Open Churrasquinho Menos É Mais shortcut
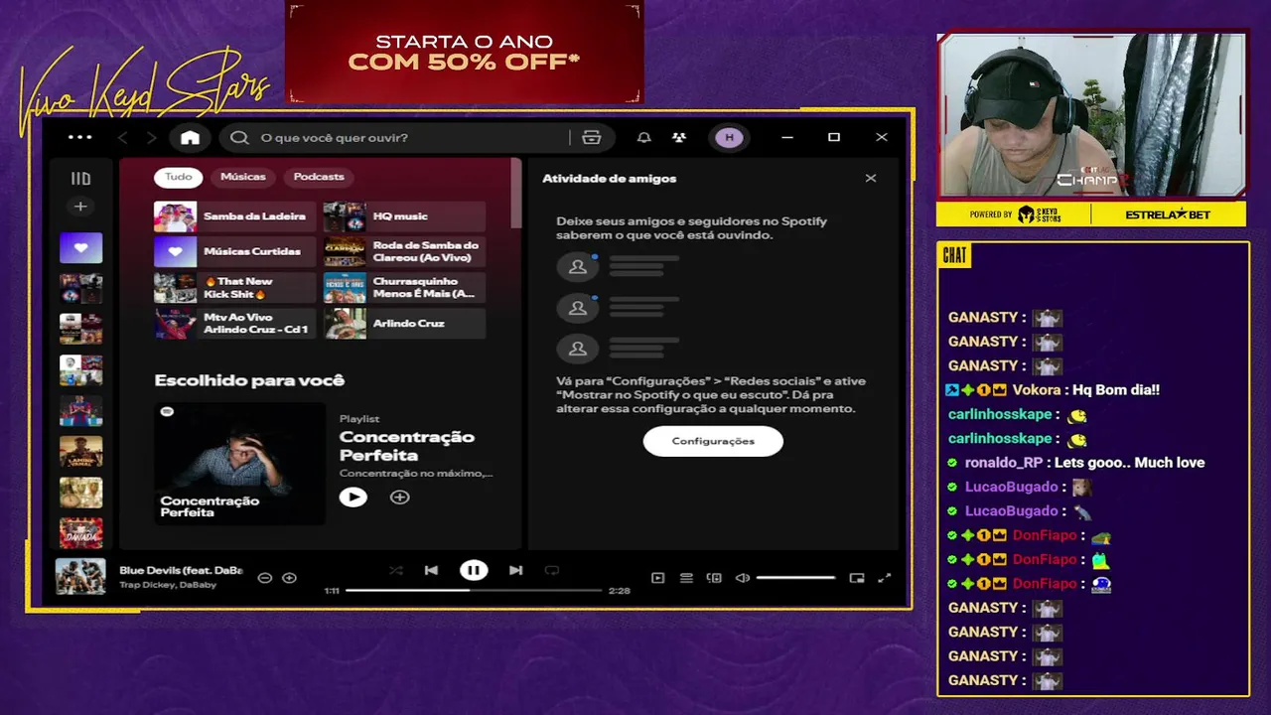Screen dimensions: 1271x715 point(404,288)
